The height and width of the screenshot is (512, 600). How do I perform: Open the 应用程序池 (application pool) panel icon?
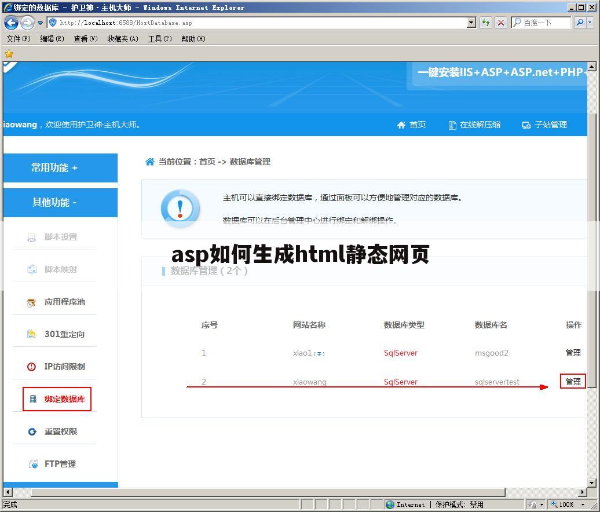32,302
